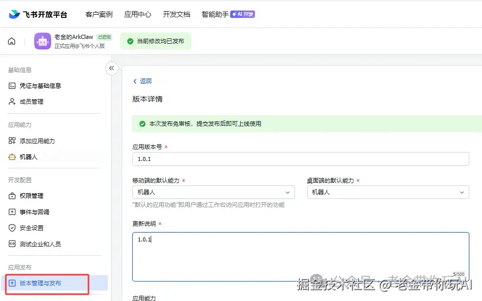Click the 应用发布 section label

click(19, 267)
